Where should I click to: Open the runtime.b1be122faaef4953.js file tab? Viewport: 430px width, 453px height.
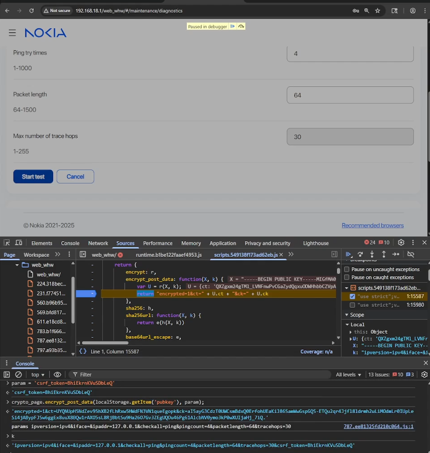168,255
